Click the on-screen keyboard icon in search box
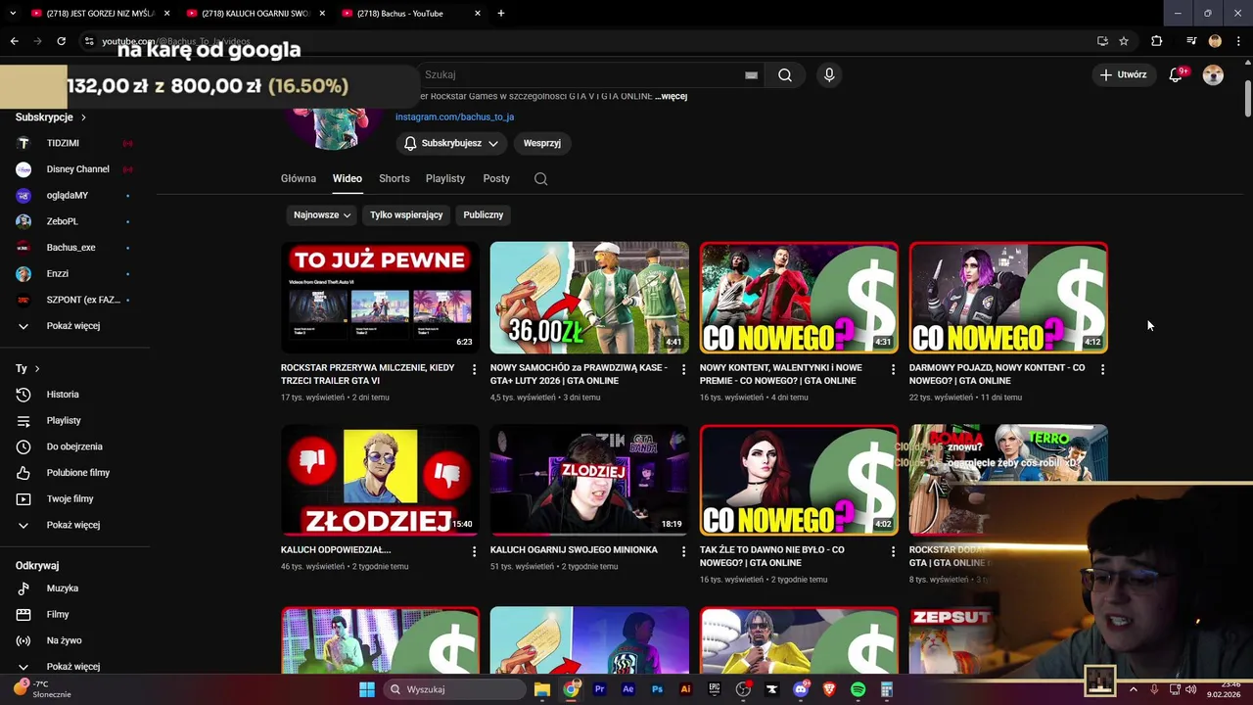This screenshot has width=1253, height=705. point(751,74)
